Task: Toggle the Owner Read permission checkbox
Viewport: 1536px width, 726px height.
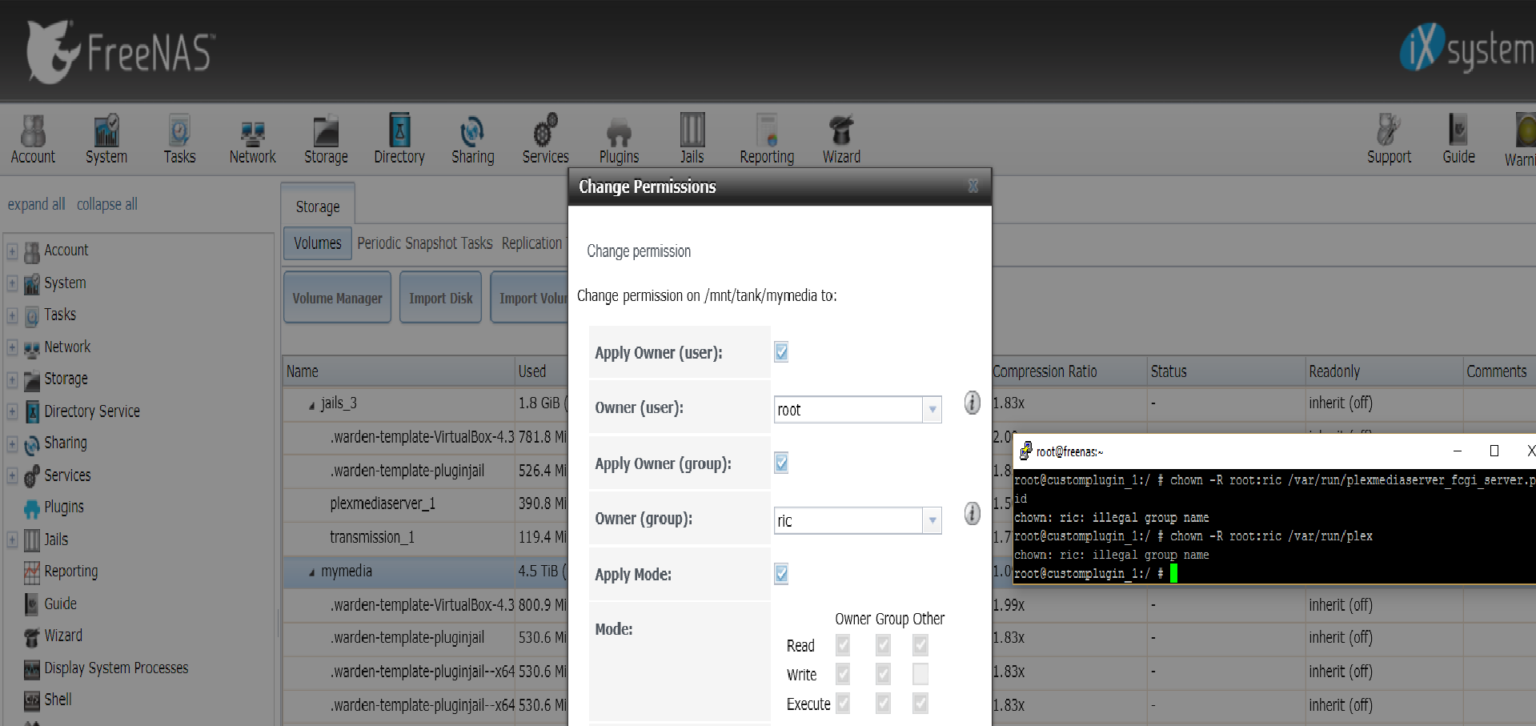Action: tap(843, 645)
